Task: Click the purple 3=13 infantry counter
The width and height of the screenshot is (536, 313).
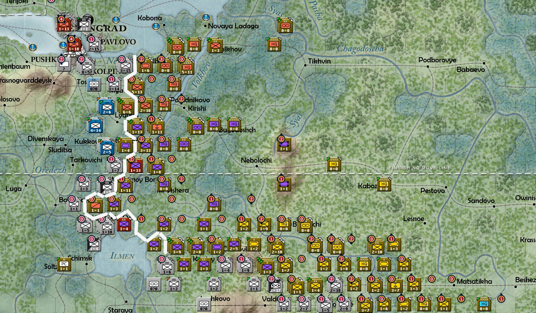Action: (144, 146)
